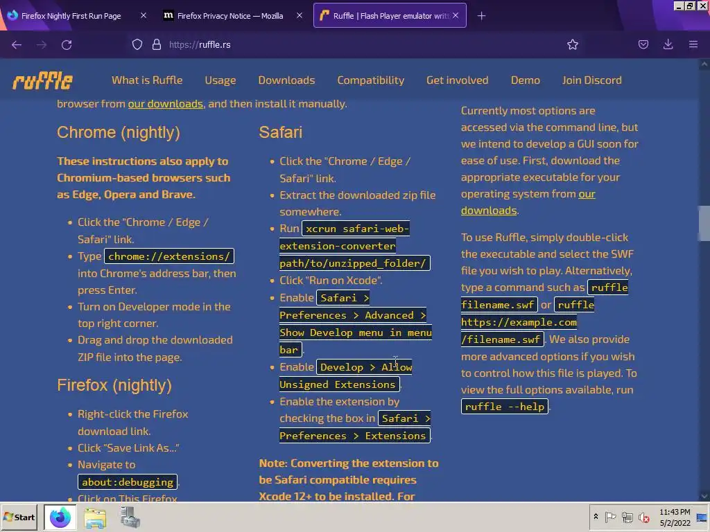710x532 pixels.
Task: Click the Firefox Nightly taskbar icon
Action: click(60, 517)
